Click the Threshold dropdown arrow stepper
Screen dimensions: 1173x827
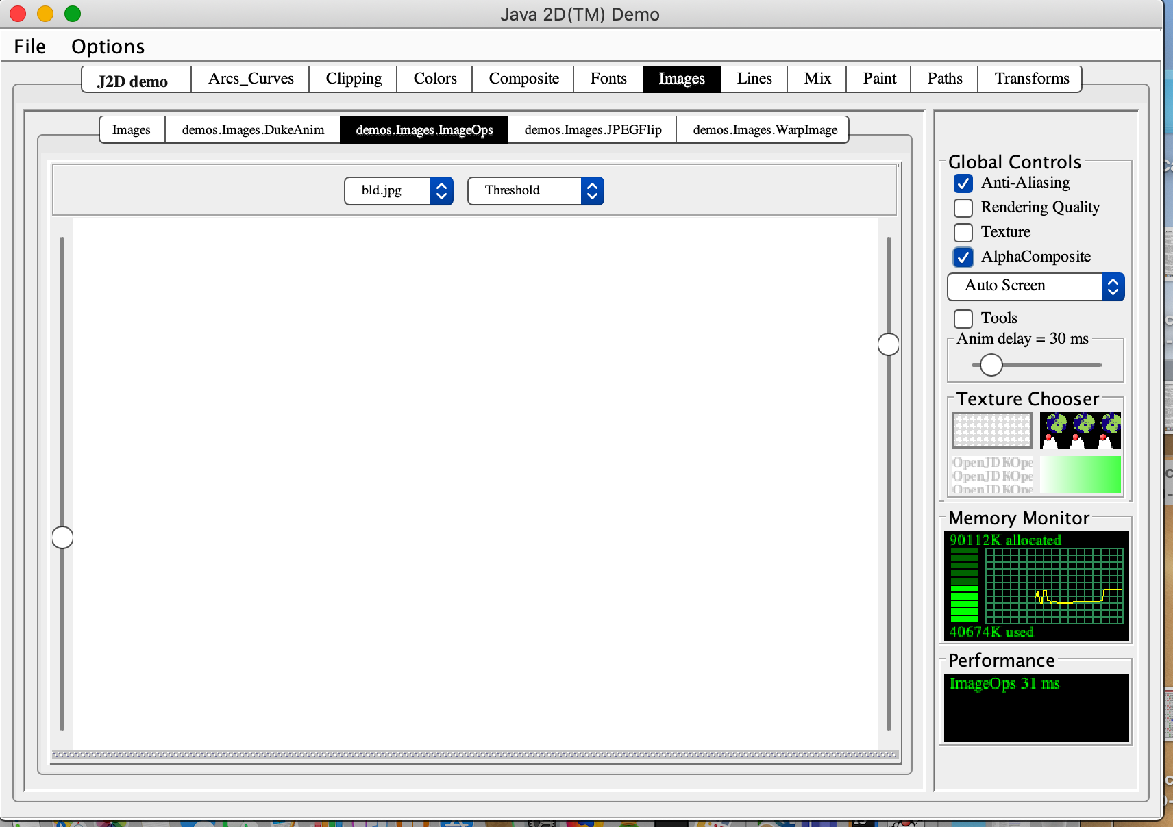pyautogui.click(x=593, y=191)
